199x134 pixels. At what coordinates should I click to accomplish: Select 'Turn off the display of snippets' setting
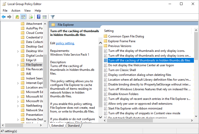(x=144, y=113)
